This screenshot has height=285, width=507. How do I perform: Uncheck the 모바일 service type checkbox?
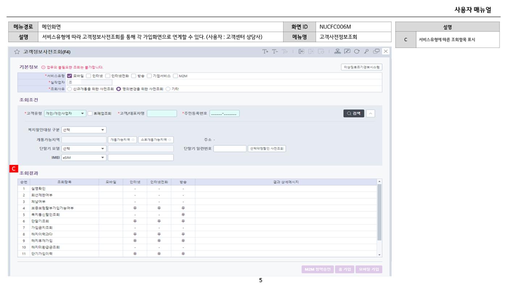pyautogui.click(x=70, y=76)
